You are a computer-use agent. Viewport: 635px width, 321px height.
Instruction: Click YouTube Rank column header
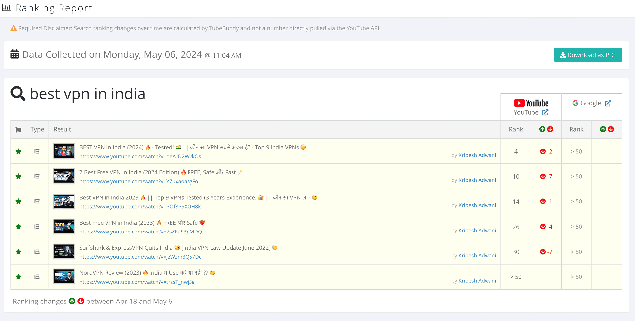[x=516, y=129]
